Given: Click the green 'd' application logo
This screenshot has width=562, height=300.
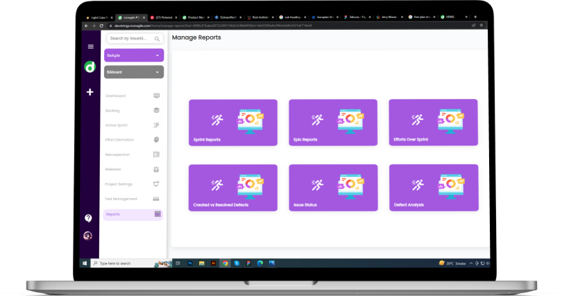Looking at the screenshot, I should click(x=90, y=67).
